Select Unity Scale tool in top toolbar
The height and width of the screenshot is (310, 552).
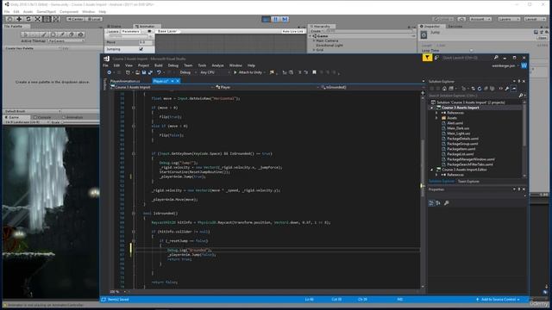pyautogui.click(x=38, y=19)
